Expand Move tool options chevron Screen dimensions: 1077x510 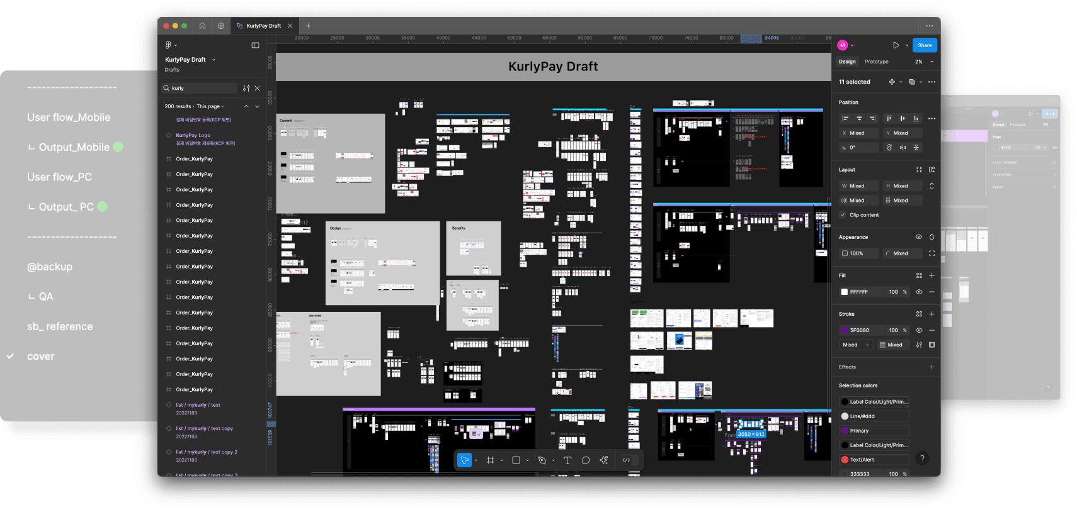tap(476, 460)
